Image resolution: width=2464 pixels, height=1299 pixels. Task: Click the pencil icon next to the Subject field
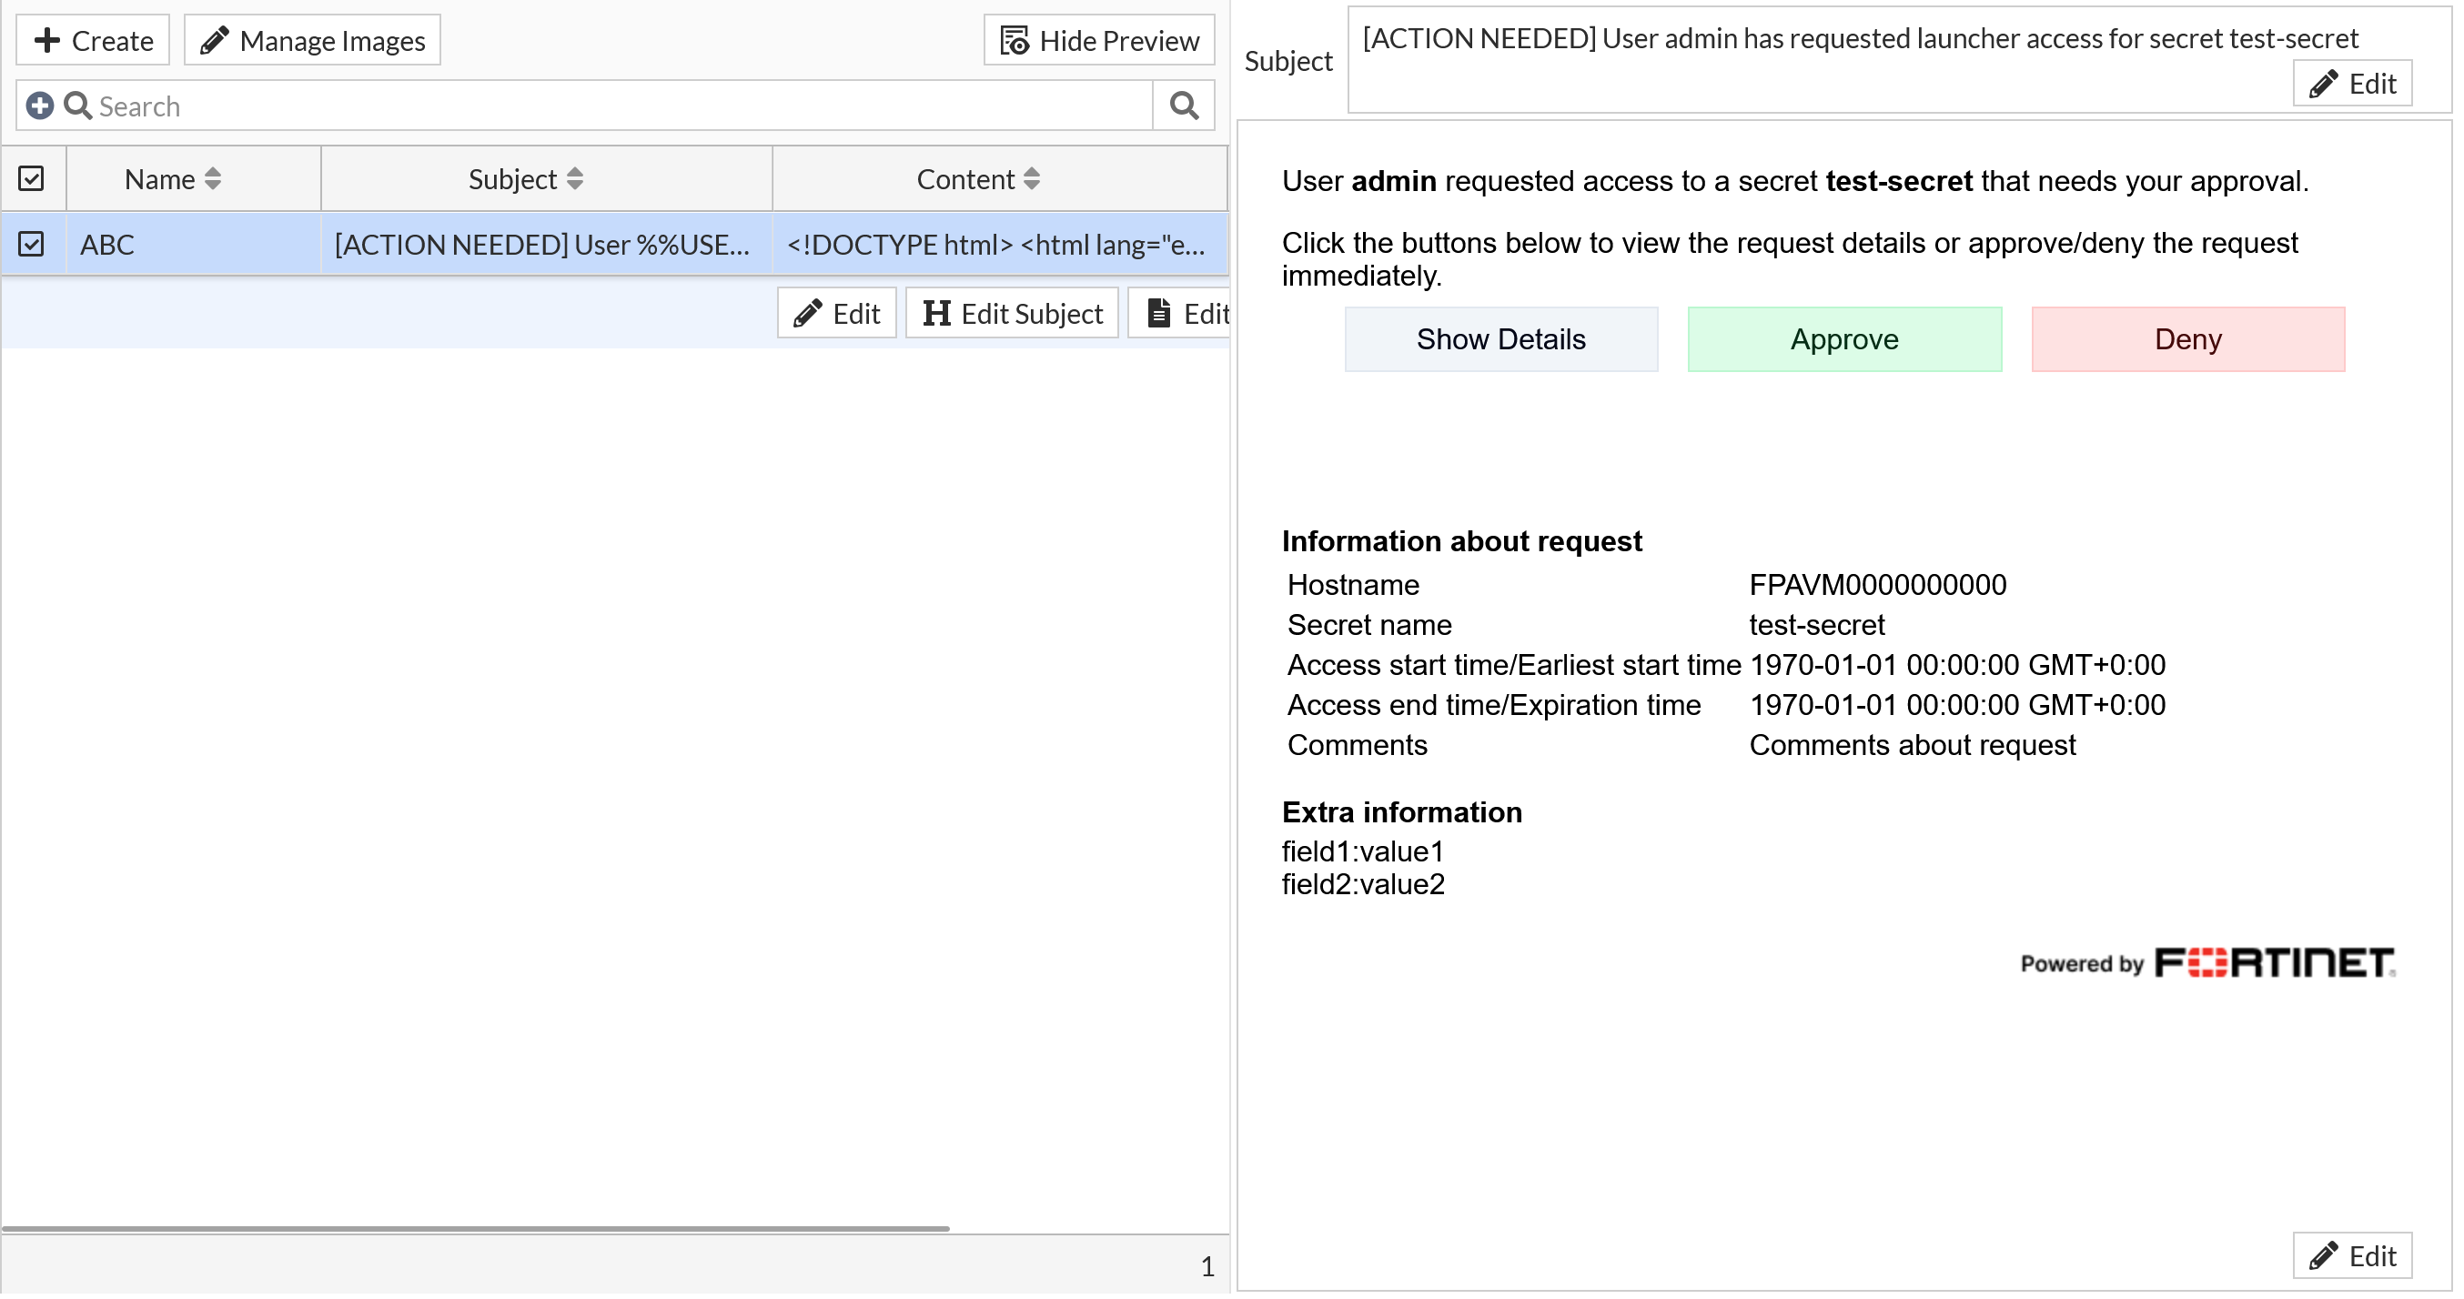[2325, 83]
